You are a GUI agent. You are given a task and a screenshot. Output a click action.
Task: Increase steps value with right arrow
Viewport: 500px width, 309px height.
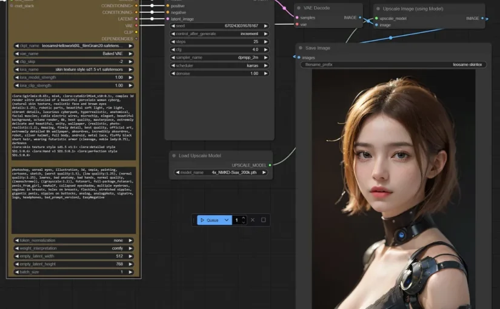pos(265,42)
